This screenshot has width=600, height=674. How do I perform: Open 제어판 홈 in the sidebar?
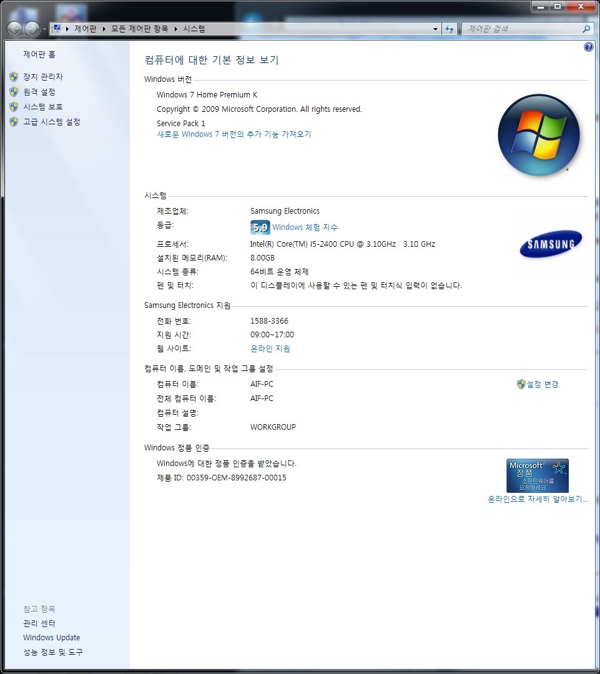[x=39, y=54]
